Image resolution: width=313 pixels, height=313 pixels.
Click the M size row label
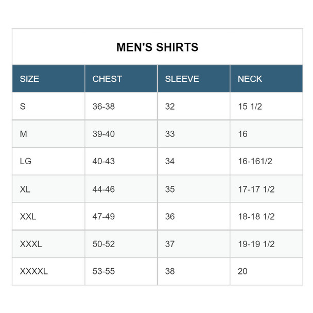click(23, 134)
